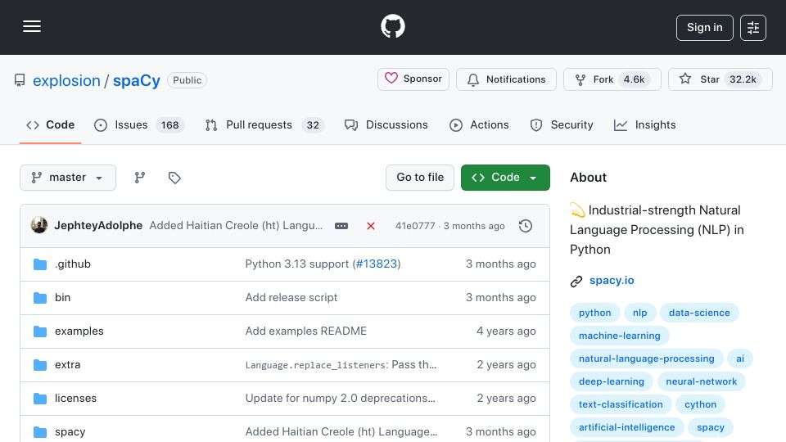
Task: Visit the spacy.io website link
Action: (612, 281)
